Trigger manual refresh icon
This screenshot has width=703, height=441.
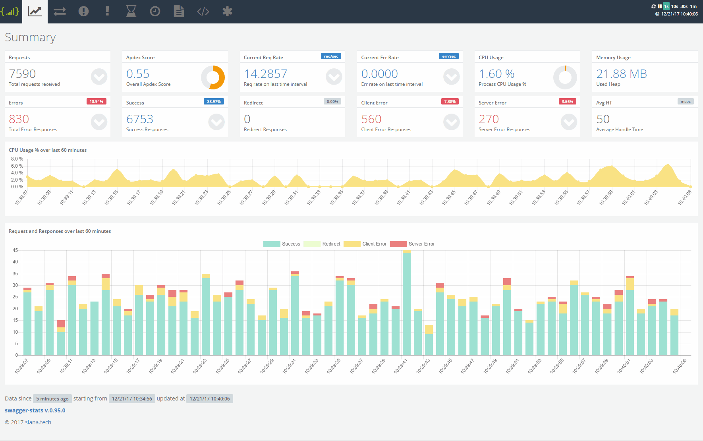(x=653, y=6)
